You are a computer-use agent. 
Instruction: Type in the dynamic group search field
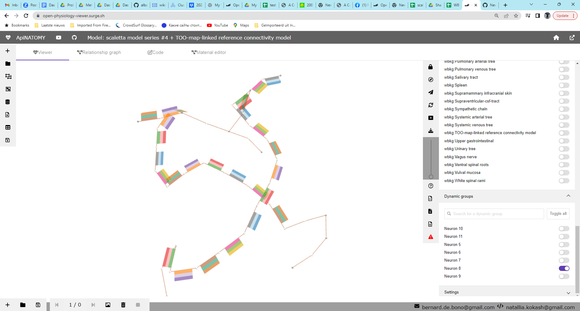point(494,214)
